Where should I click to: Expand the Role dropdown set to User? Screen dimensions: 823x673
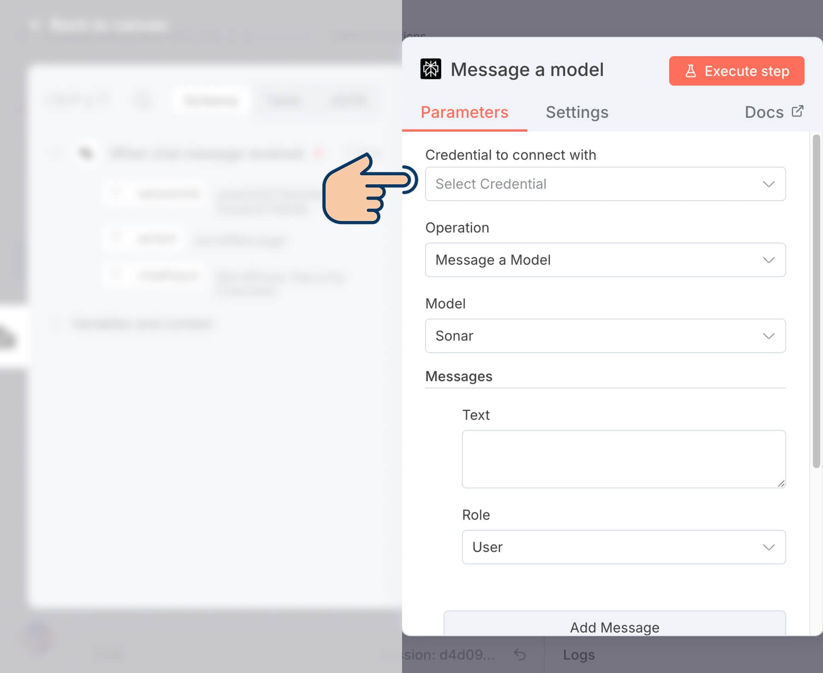(623, 547)
